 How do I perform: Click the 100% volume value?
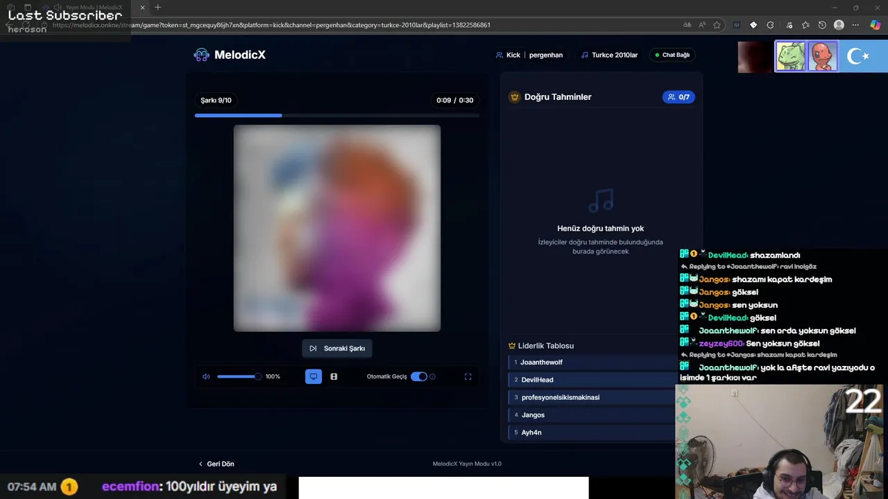tap(273, 376)
